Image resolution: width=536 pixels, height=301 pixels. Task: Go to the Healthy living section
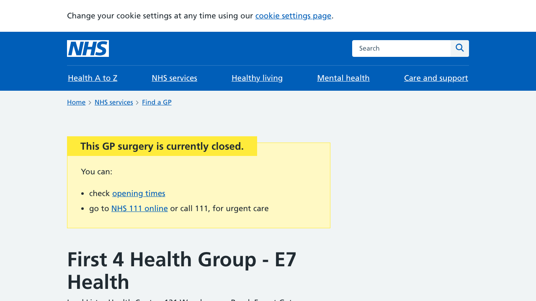(x=257, y=78)
